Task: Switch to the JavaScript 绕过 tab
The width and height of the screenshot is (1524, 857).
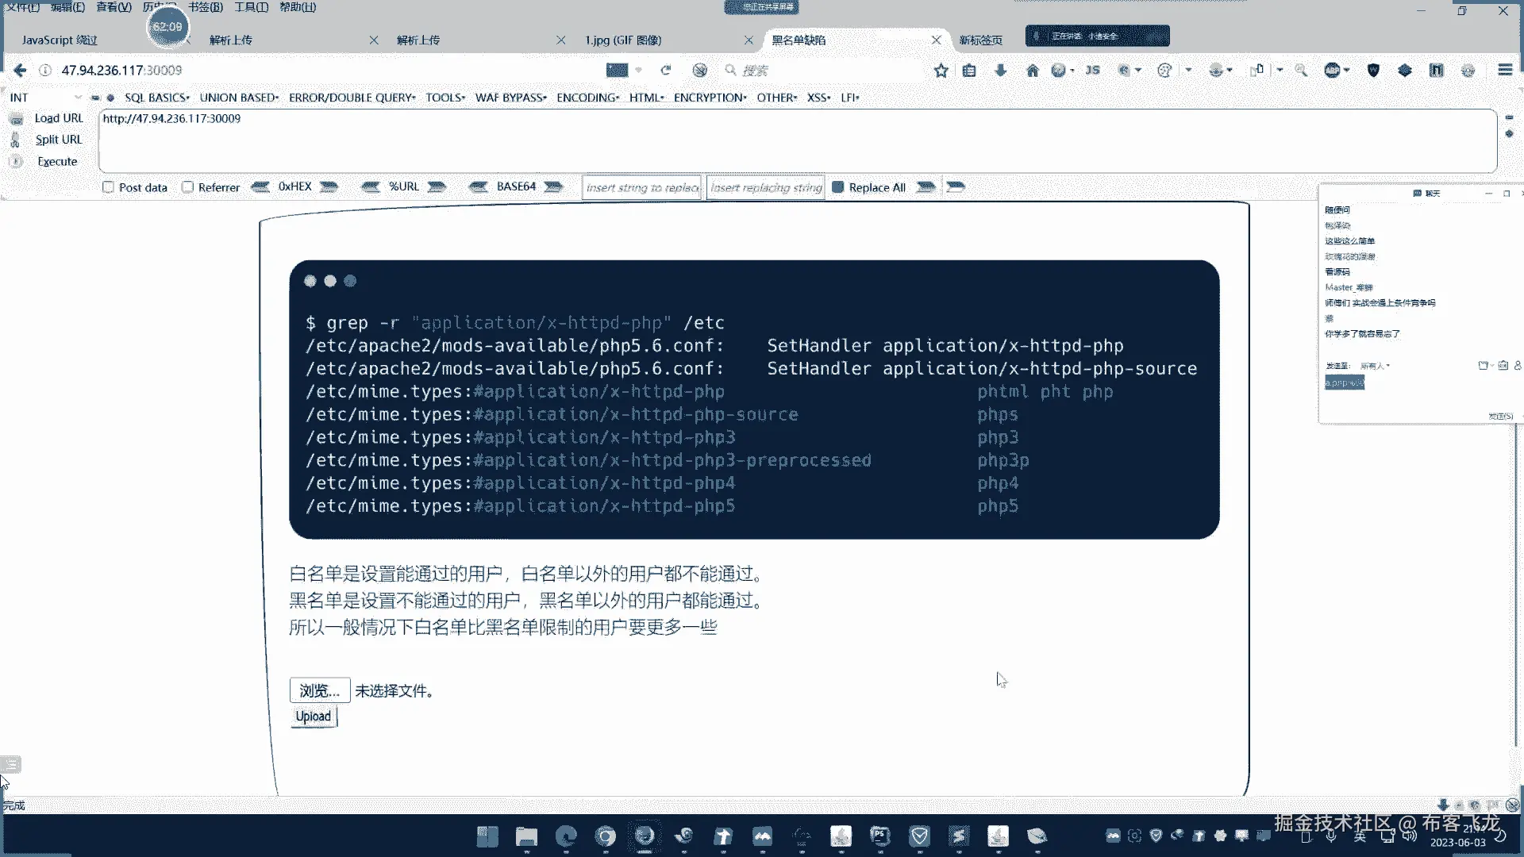Action: pyautogui.click(x=60, y=40)
